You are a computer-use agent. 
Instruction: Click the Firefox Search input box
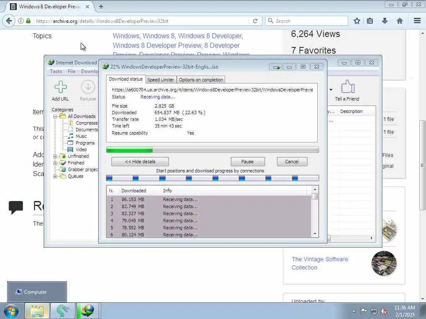pyautogui.click(x=307, y=21)
